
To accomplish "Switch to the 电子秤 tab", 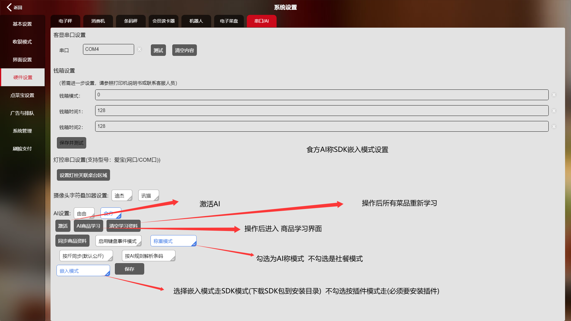I will [65, 21].
